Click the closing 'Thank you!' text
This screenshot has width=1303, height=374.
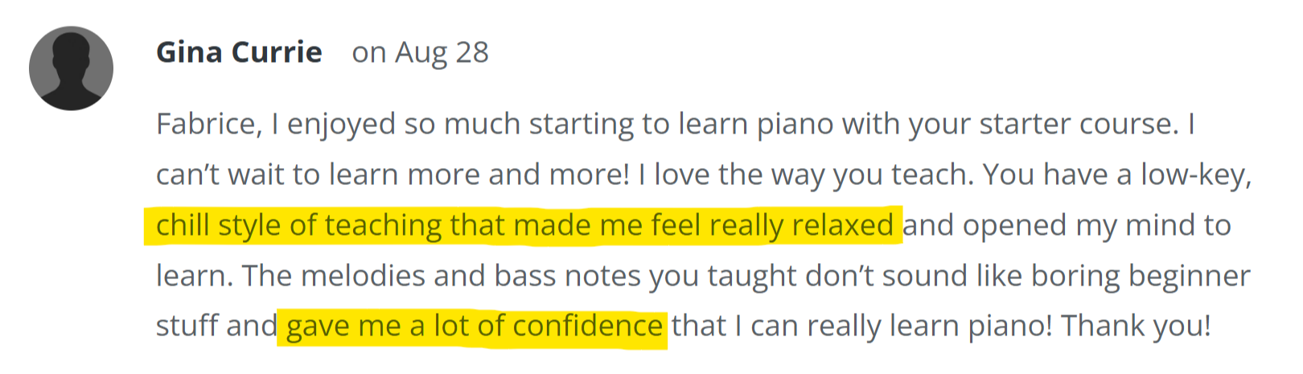1136,326
